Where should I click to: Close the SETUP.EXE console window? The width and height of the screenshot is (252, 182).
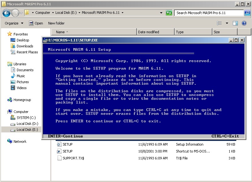242,40
